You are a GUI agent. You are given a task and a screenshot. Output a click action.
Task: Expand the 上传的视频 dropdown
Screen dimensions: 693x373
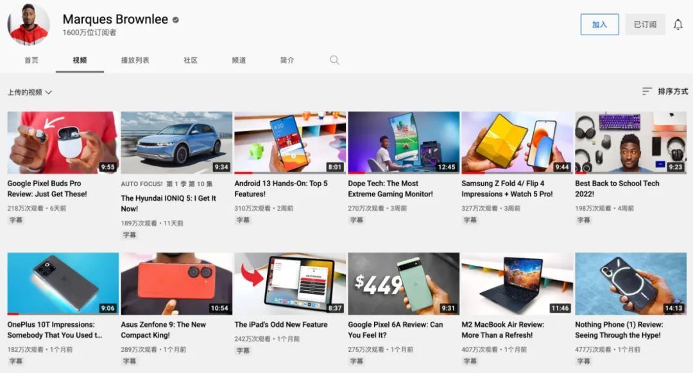point(30,92)
